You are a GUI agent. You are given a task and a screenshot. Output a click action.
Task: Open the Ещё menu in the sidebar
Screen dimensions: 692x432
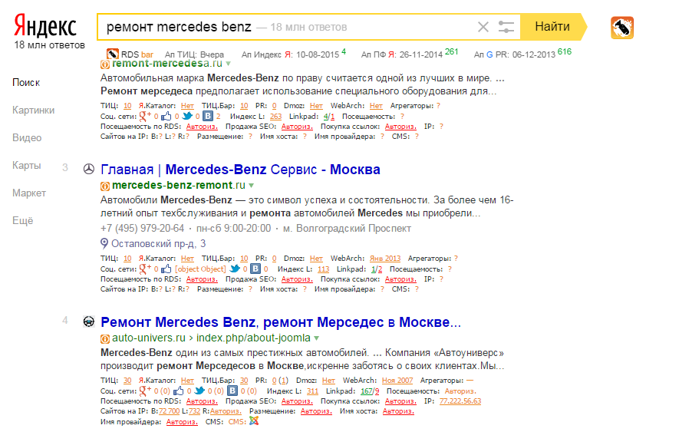click(22, 221)
